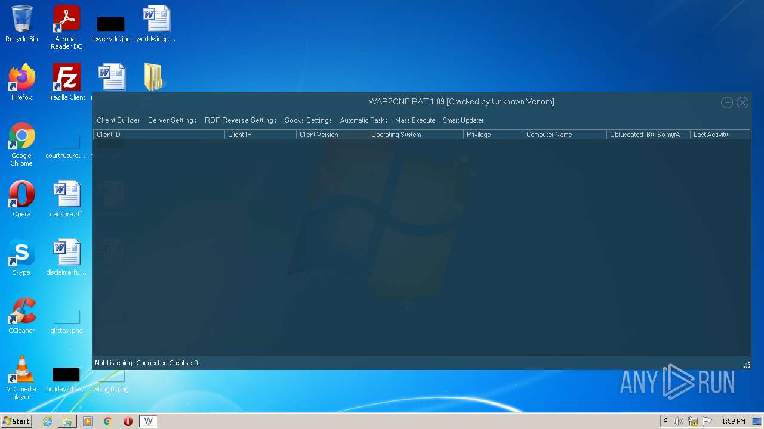Select the yellow folder desktop icon
Screen dimensions: 764x429
(x=154, y=77)
